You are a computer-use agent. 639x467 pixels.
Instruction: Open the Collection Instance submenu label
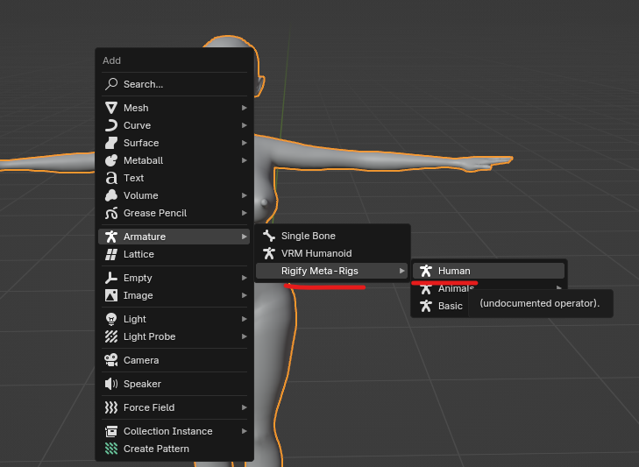168,431
